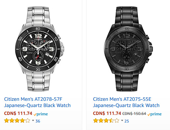Click the first gold star under the silver watch
Screen dimensions: 170x130
pos(7,121)
